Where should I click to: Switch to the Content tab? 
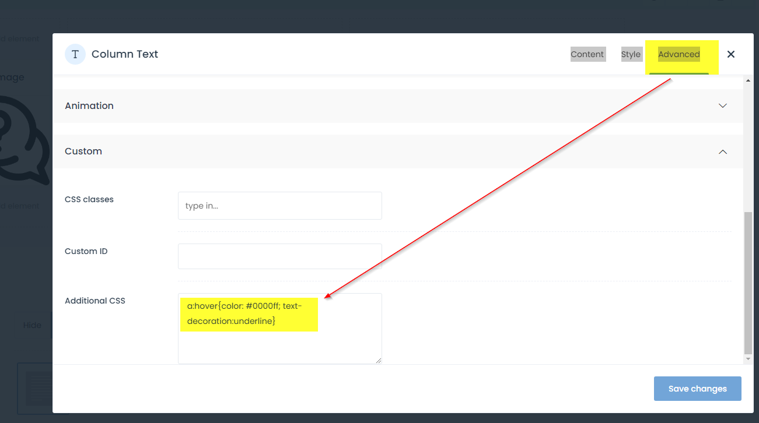[x=587, y=54]
